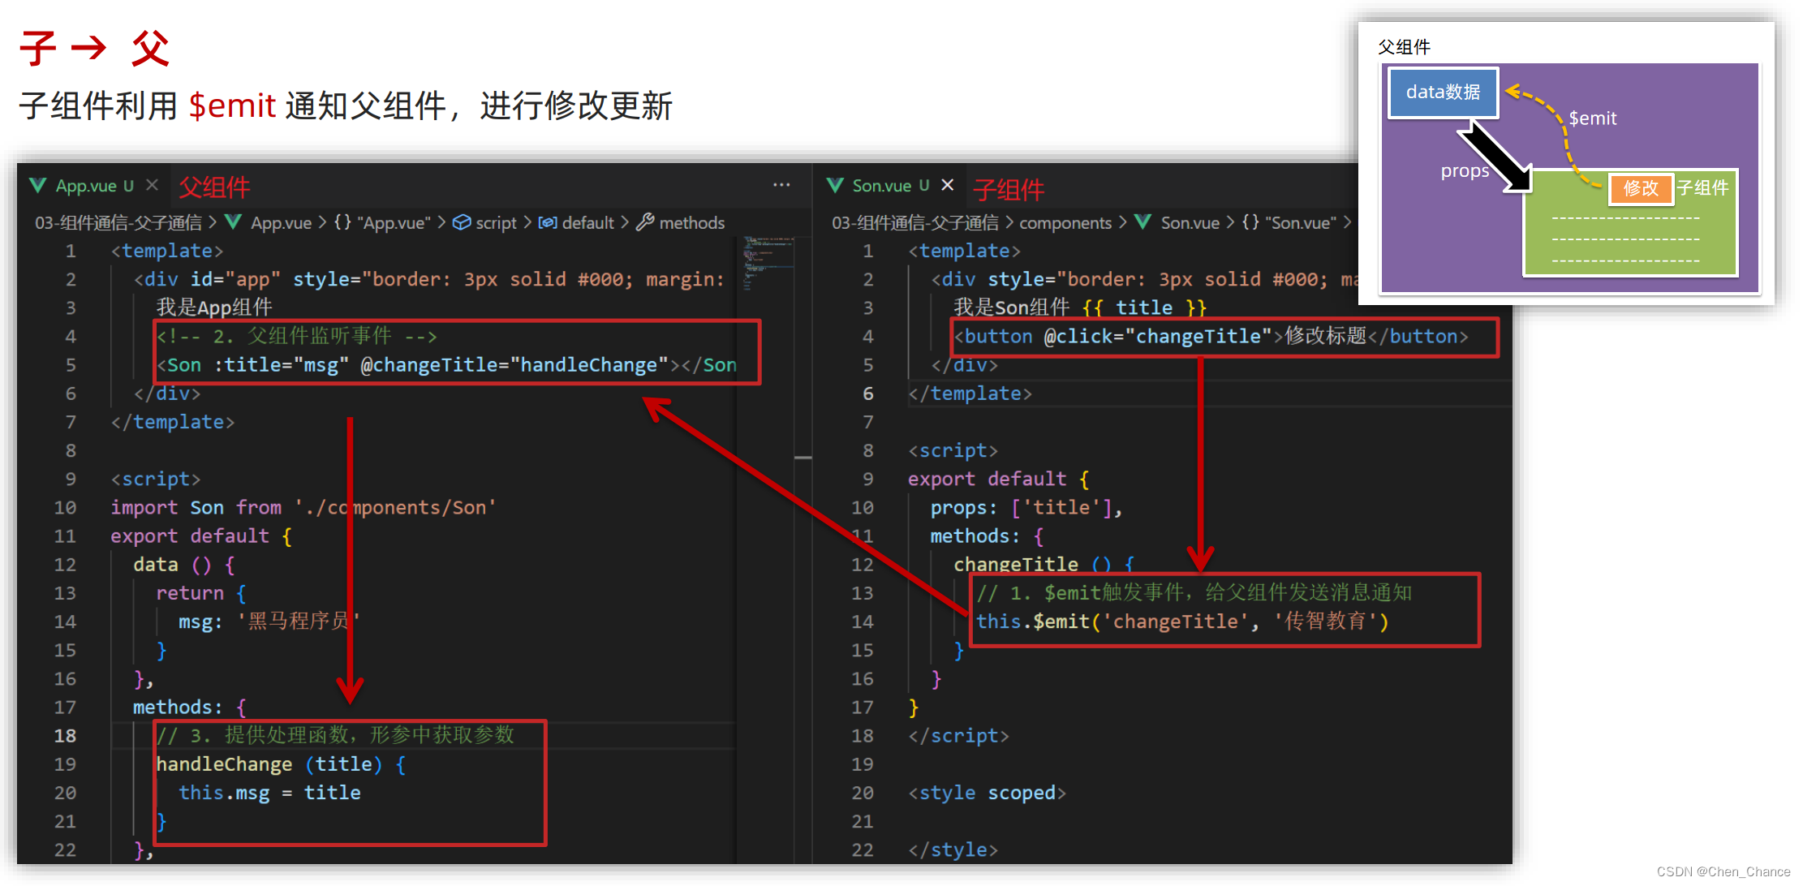1803x886 pixels.
Task: Open the More Actions ellipsis menu in App.vue editor
Action: (781, 185)
